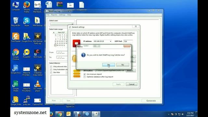This screenshot has height=117, width=208.
Task: Enable Optimize database after log import
Action: click(84, 77)
